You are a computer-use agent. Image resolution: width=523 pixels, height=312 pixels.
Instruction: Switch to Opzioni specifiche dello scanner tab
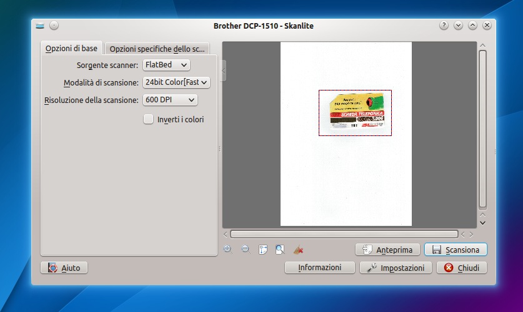(x=157, y=49)
